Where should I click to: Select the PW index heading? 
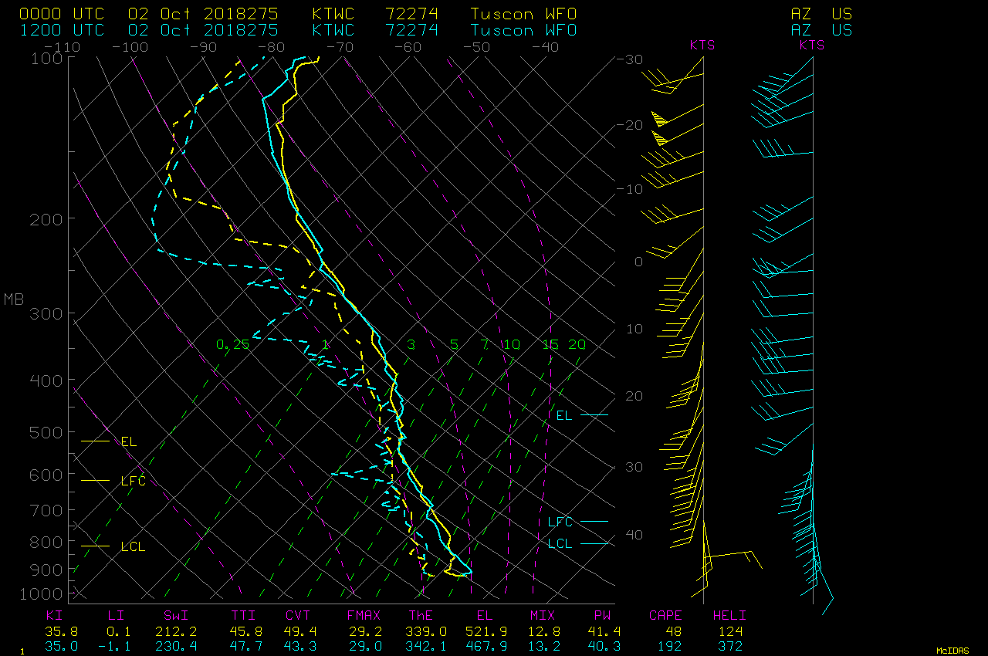[602, 615]
